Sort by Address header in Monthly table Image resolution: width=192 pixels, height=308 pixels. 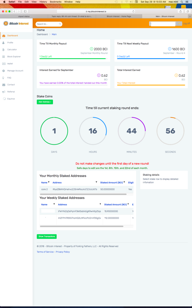[x=57, y=182]
